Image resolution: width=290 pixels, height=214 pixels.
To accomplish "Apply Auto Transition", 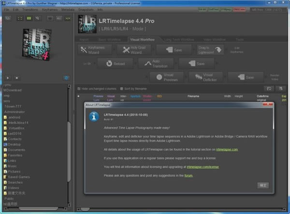I will (156, 64).
